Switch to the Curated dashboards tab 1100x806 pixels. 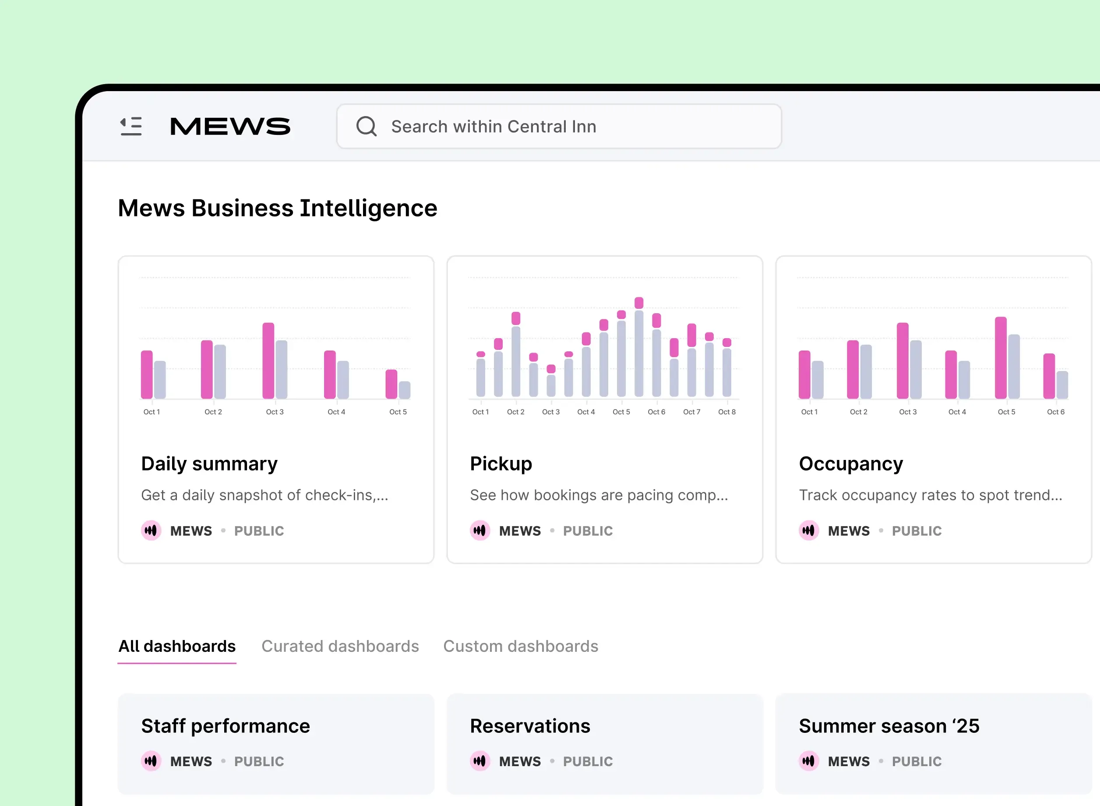[340, 646]
